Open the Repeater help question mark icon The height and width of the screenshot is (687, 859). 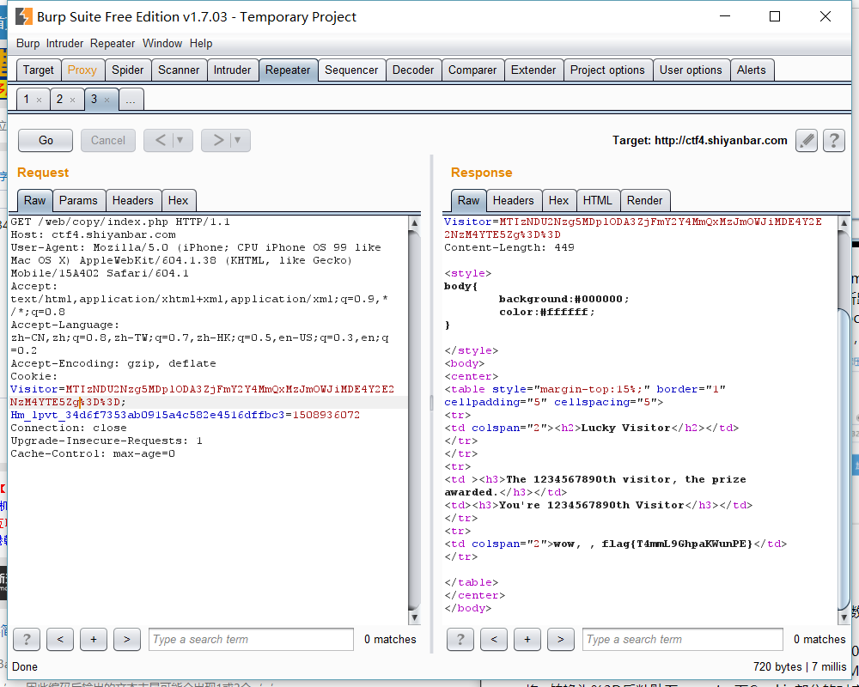click(833, 140)
